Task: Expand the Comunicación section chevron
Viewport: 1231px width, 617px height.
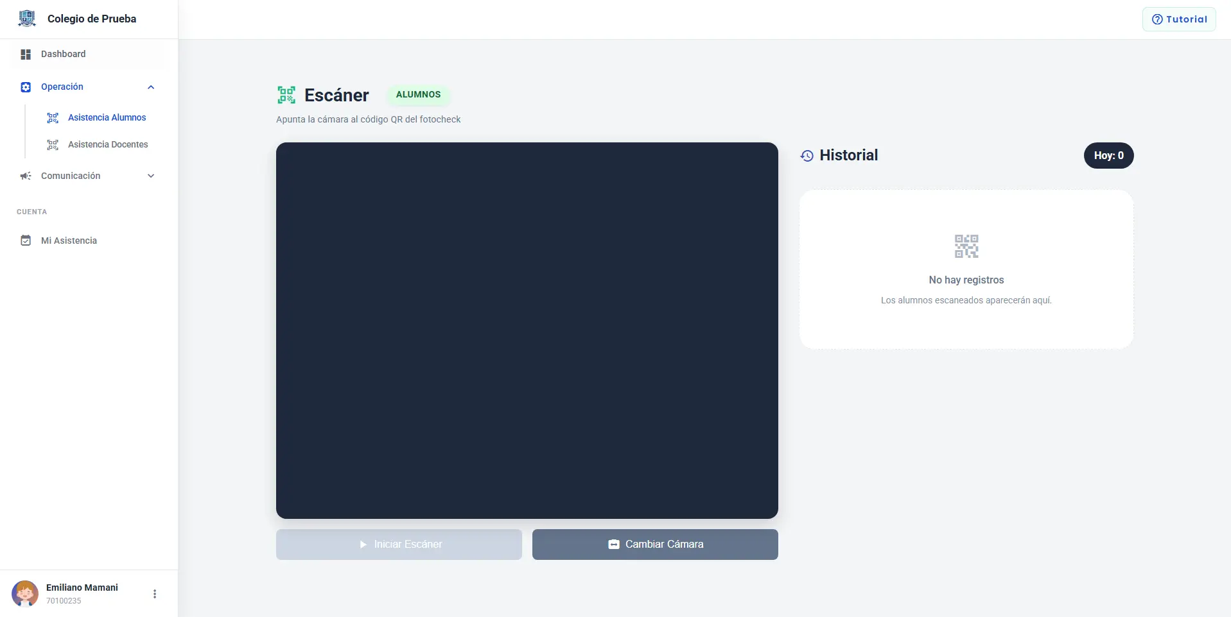Action: (x=151, y=176)
